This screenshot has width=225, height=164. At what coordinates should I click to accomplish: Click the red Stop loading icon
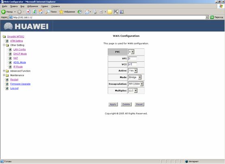click(x=28, y=12)
